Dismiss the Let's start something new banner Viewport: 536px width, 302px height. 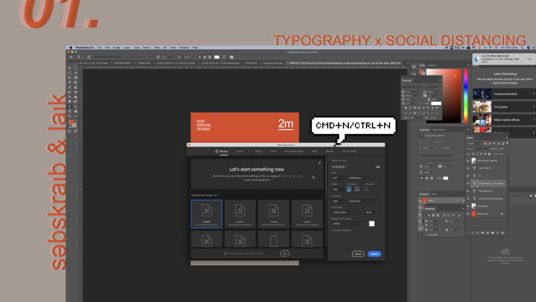click(x=320, y=163)
